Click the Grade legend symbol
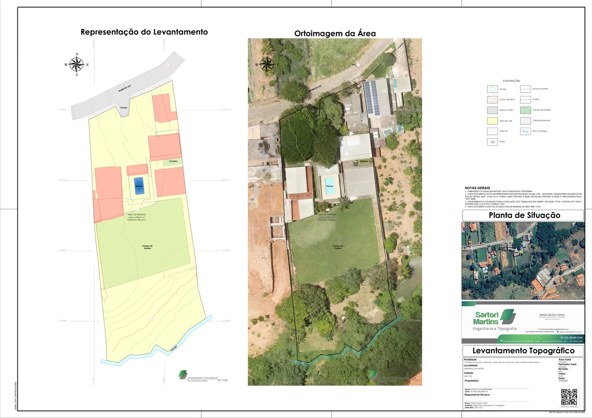 (525, 100)
